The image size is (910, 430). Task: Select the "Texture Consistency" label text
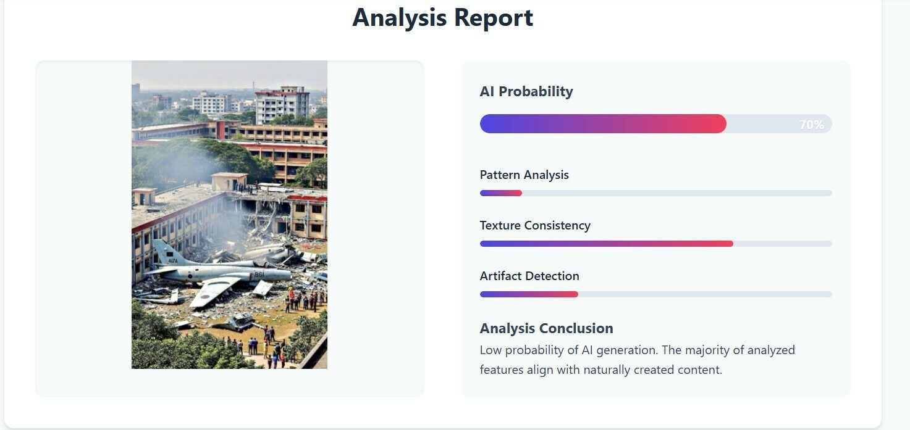click(x=535, y=225)
